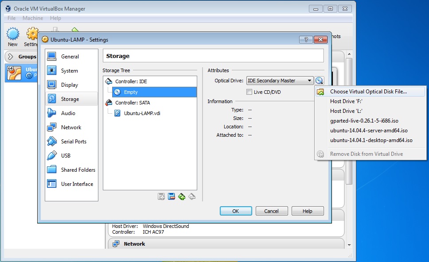The image size is (429, 262).
Task: Enable the Live CD/DVD checkbox
Action: pos(249,92)
